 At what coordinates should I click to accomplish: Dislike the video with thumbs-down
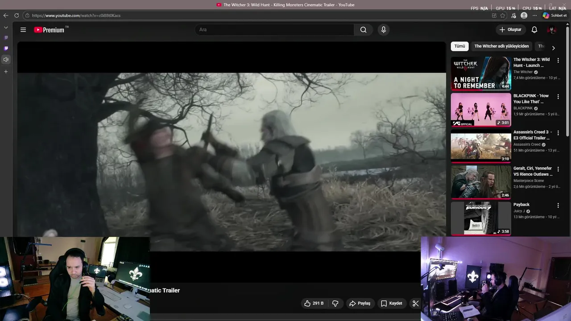335,303
